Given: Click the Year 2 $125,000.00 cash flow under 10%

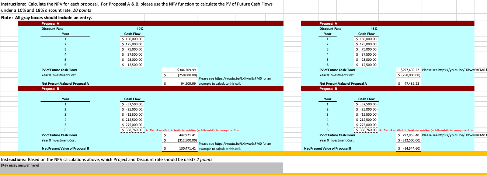Looking at the screenshot, I should pos(133,44).
